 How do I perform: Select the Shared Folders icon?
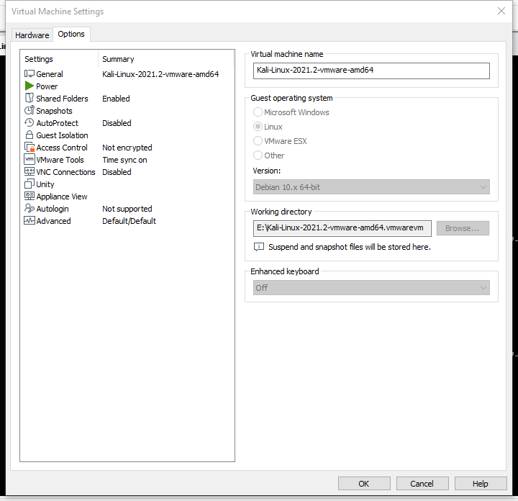29,99
